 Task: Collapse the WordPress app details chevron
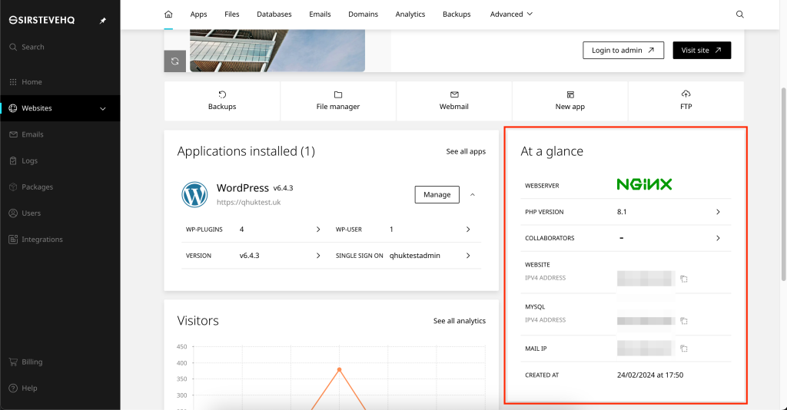pyautogui.click(x=473, y=194)
